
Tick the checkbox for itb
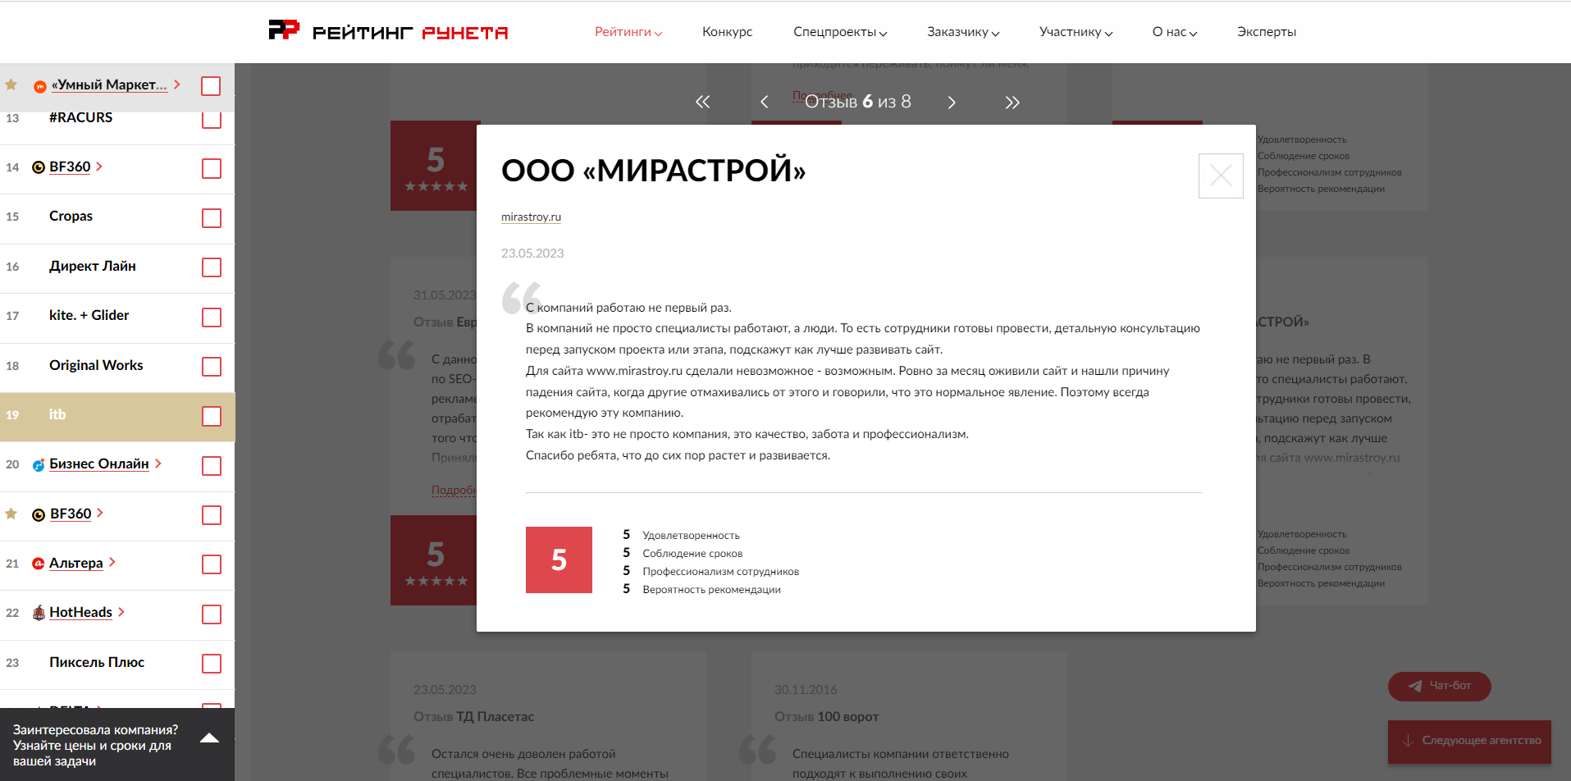(x=212, y=417)
